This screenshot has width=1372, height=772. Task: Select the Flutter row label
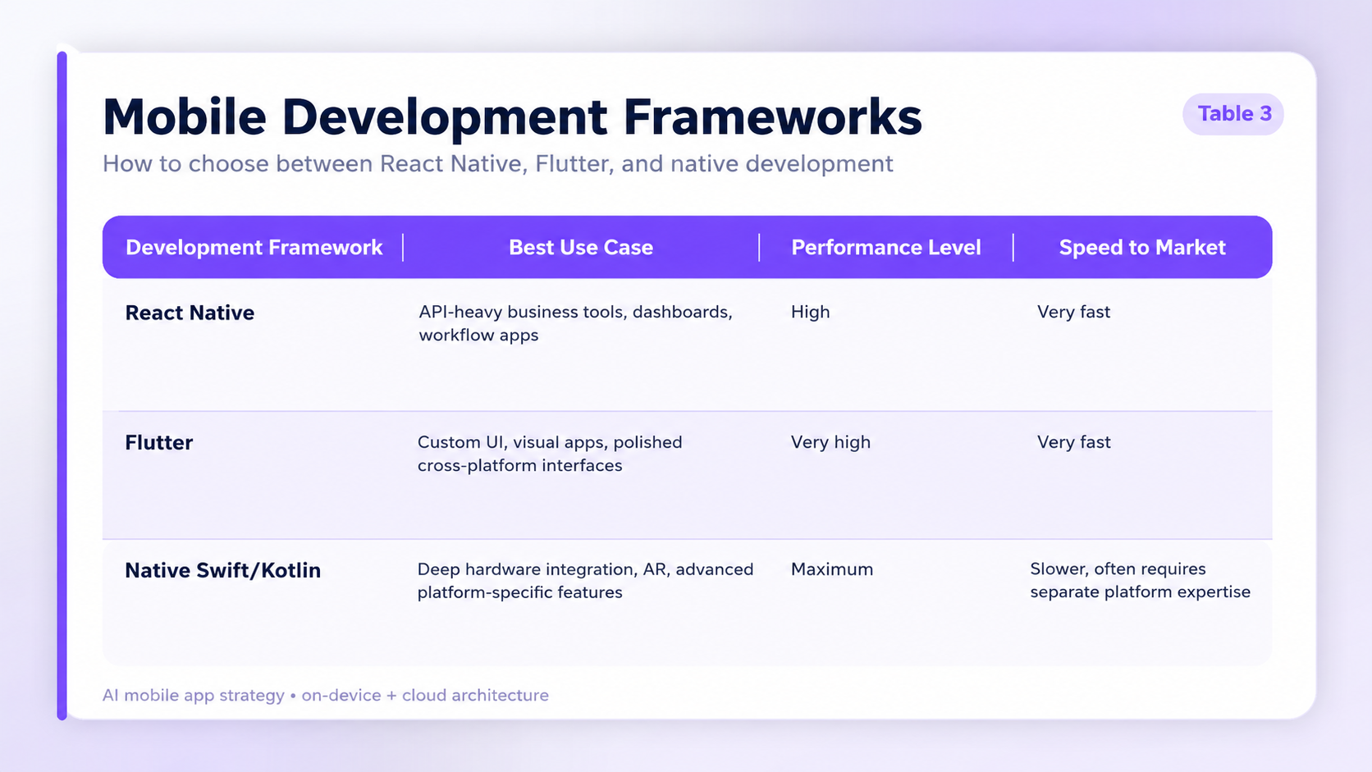coord(158,443)
